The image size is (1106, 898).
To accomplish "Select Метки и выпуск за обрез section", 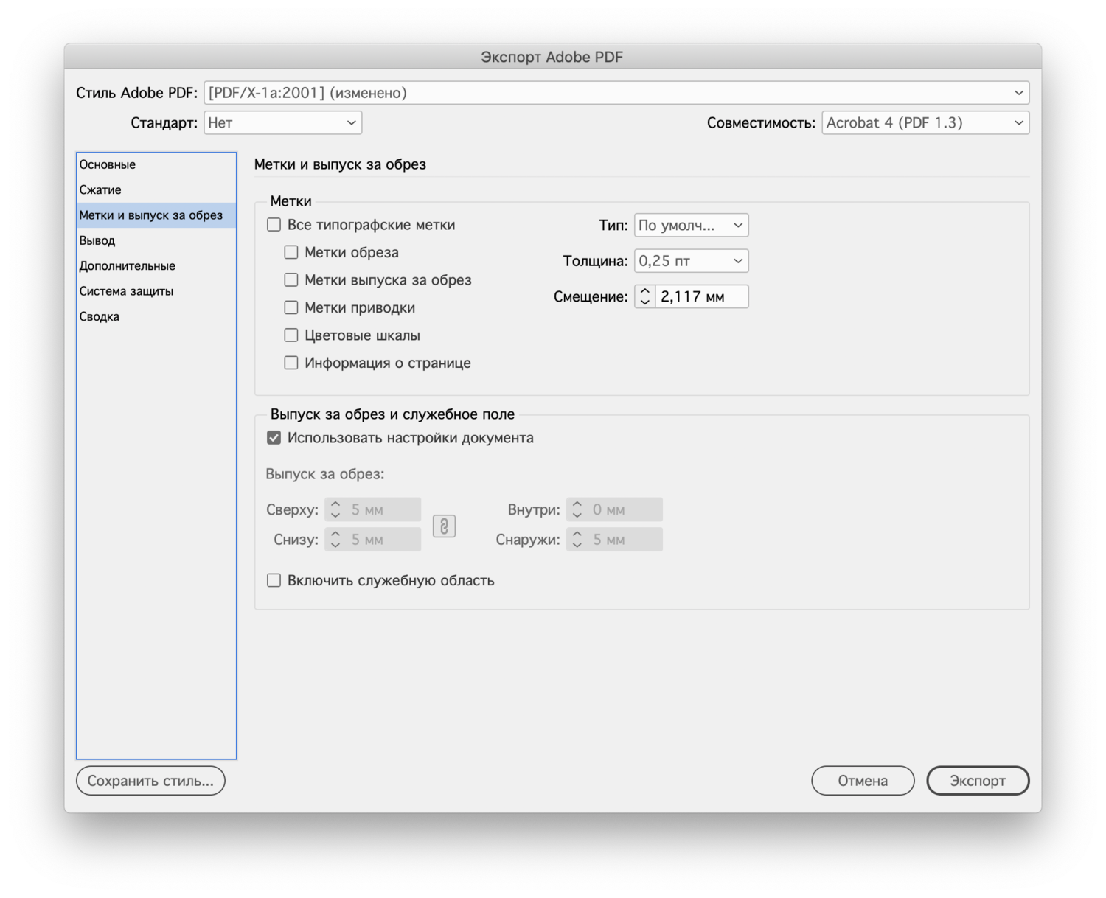I will point(156,215).
